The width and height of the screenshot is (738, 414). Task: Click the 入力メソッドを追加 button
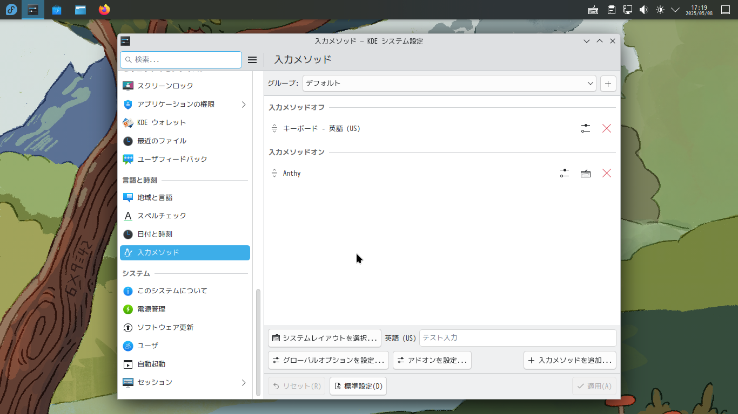tap(569, 360)
